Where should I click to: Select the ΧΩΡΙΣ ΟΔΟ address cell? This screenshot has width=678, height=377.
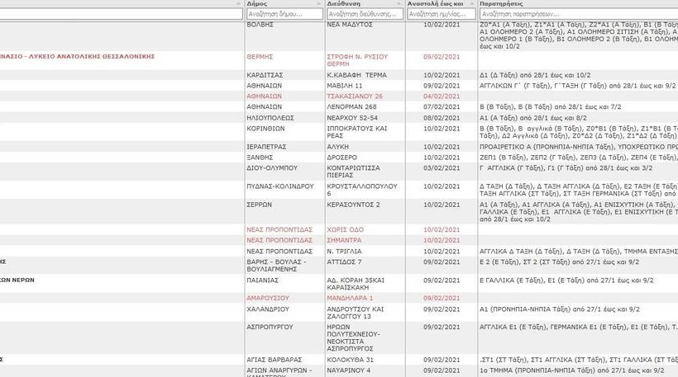click(x=347, y=229)
